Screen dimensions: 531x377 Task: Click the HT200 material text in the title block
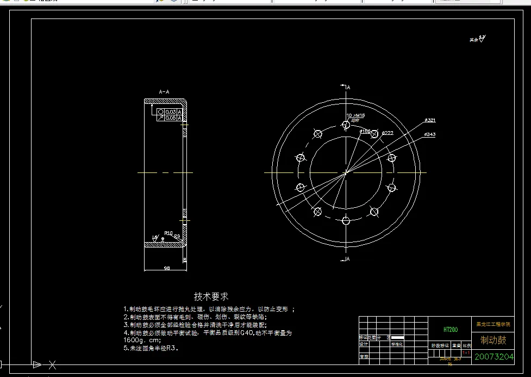[x=449, y=329]
